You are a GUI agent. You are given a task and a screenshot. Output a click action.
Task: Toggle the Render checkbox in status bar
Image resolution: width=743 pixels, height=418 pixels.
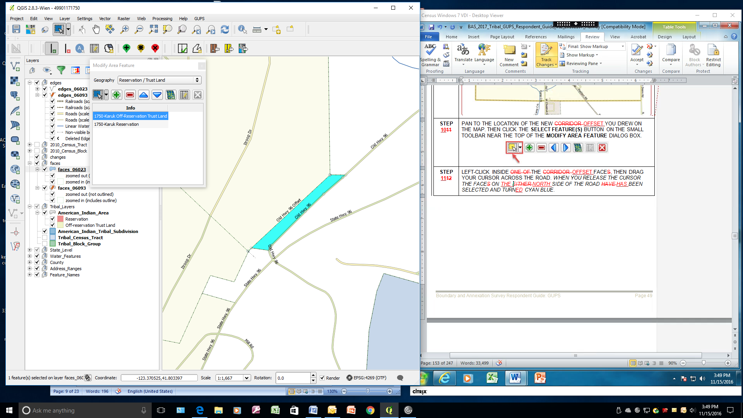coord(322,378)
